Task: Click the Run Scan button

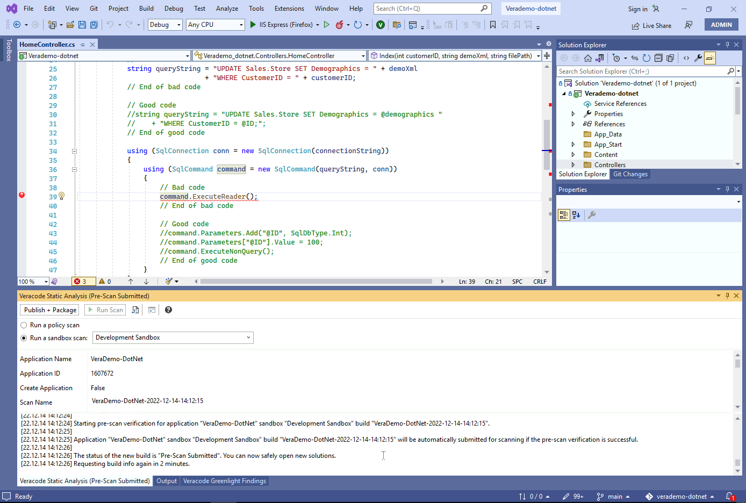Action: pos(105,310)
